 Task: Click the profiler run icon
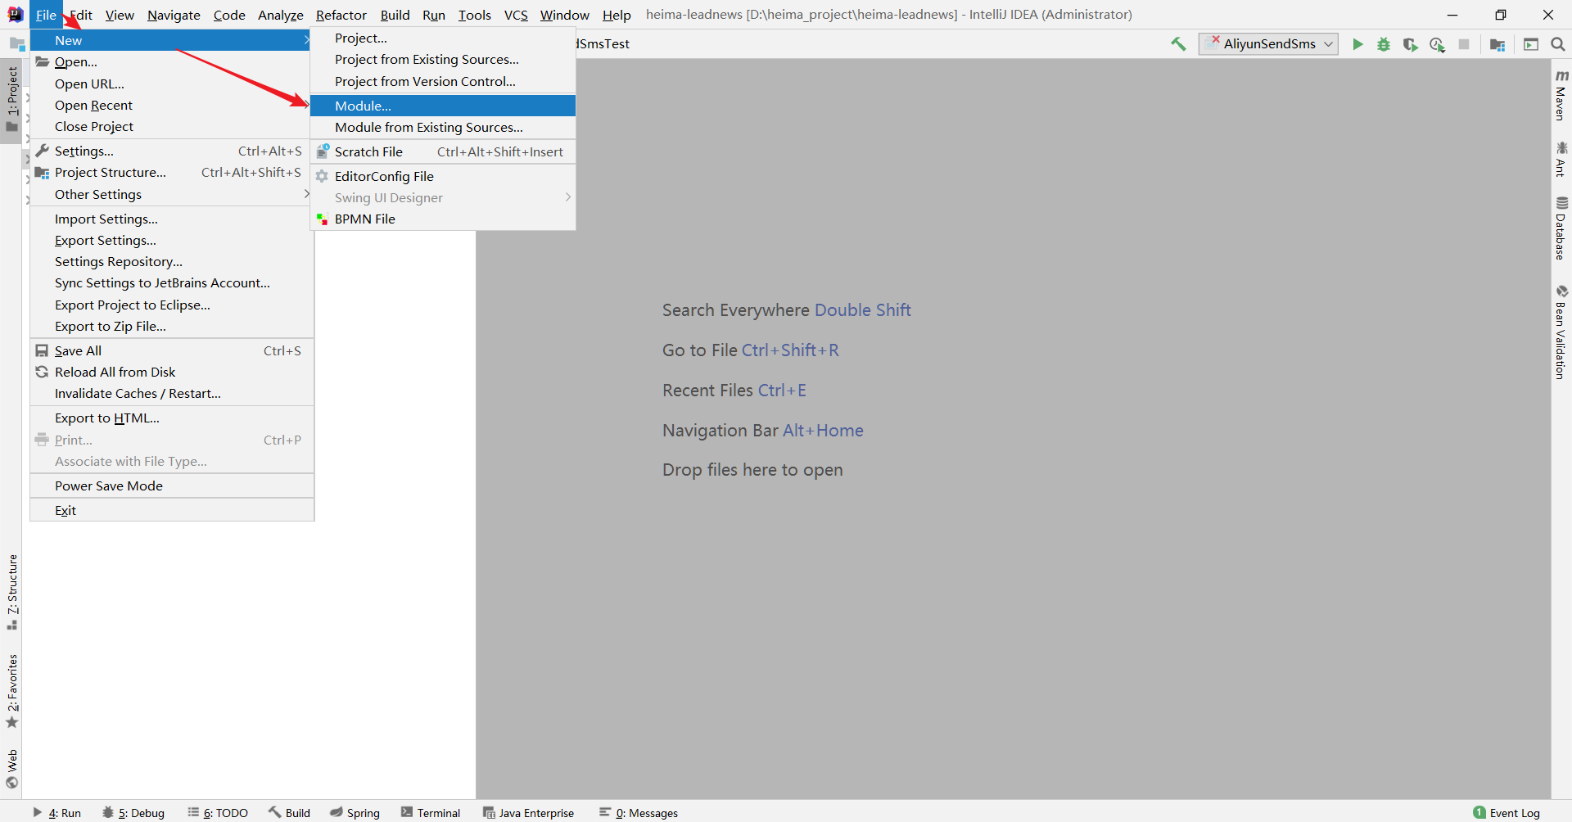click(x=1437, y=44)
